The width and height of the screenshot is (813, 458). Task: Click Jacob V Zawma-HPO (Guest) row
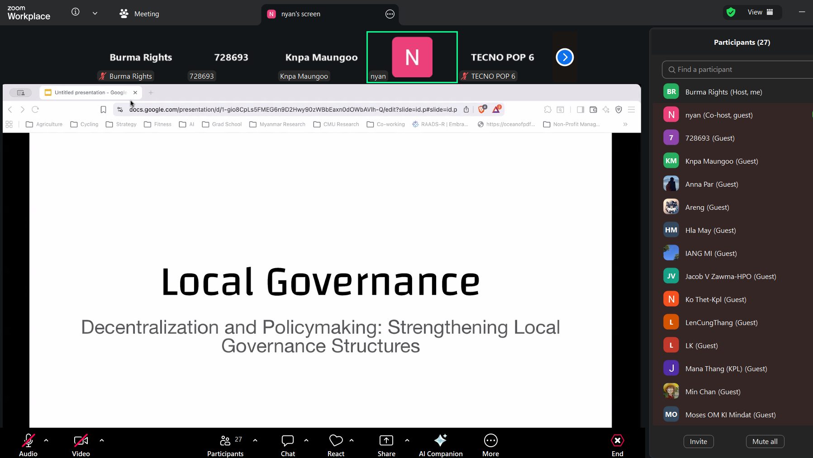pos(733,276)
